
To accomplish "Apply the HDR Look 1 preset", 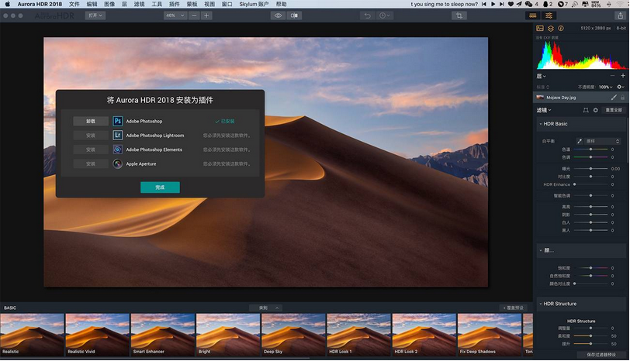I will [x=358, y=335].
